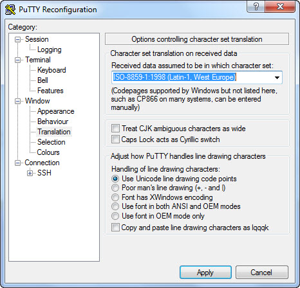The height and width of the screenshot is (288, 300).
Task: Click the PuTTY icon in the title bar
Action: [x=10, y=10]
